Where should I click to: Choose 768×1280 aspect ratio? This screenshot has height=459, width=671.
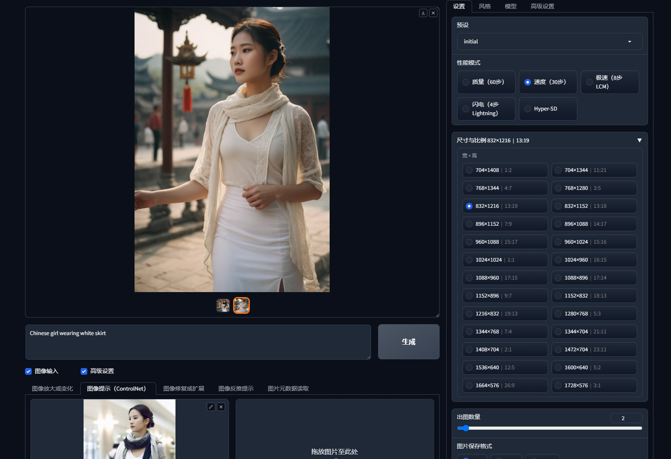click(594, 188)
